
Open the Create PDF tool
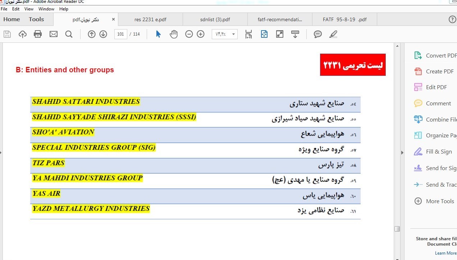pyautogui.click(x=434, y=71)
